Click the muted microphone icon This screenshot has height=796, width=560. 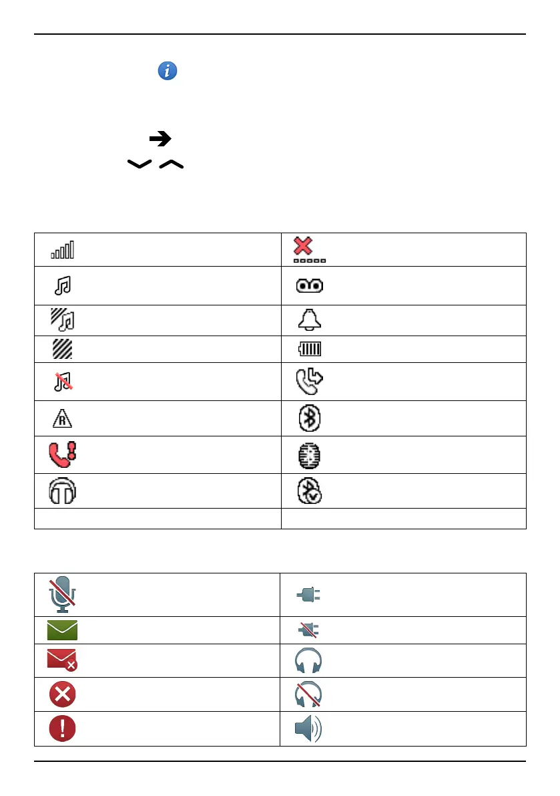tap(61, 594)
